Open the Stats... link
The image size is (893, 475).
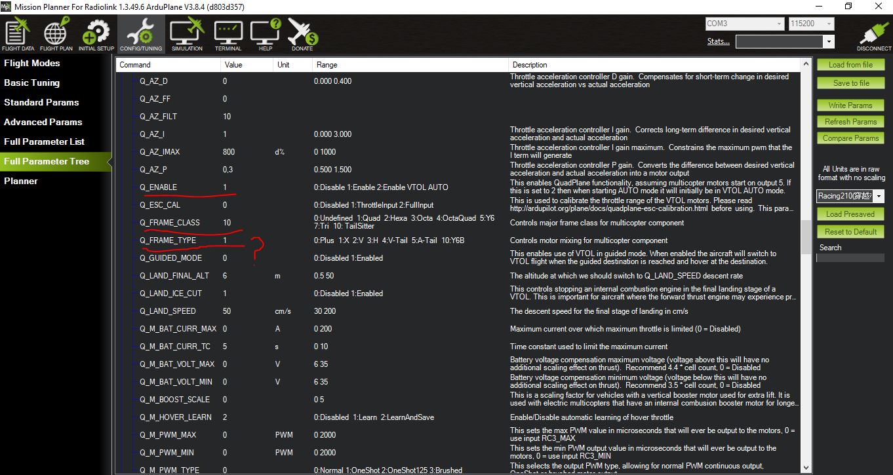718,41
